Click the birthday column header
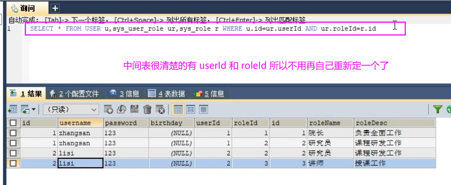Image resolution: width=451 pixels, height=185 pixels. coord(172,123)
